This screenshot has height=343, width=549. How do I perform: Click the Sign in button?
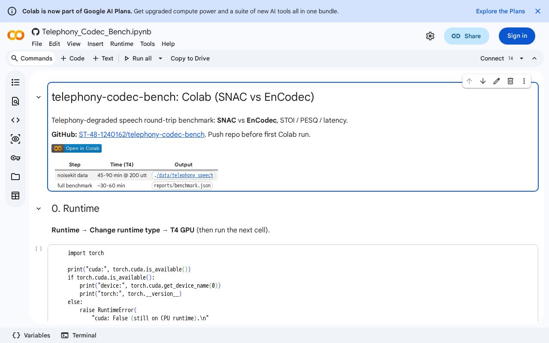(x=517, y=36)
